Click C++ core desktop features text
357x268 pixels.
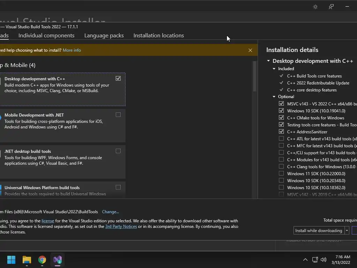[312, 90]
